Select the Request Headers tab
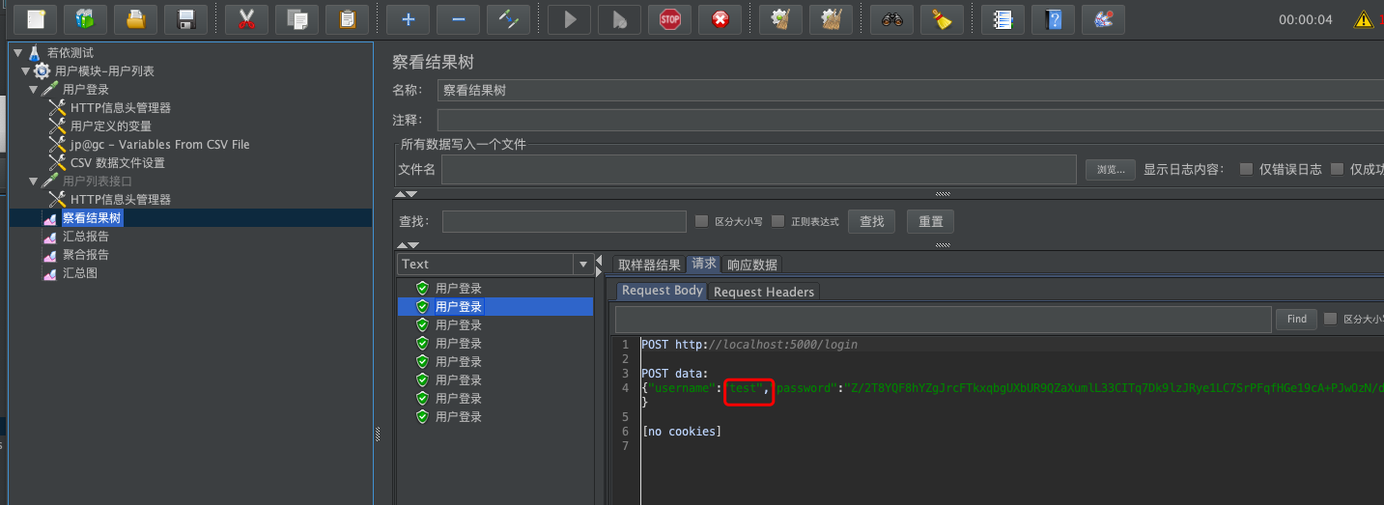This screenshot has height=505, width=1384. pos(764,292)
